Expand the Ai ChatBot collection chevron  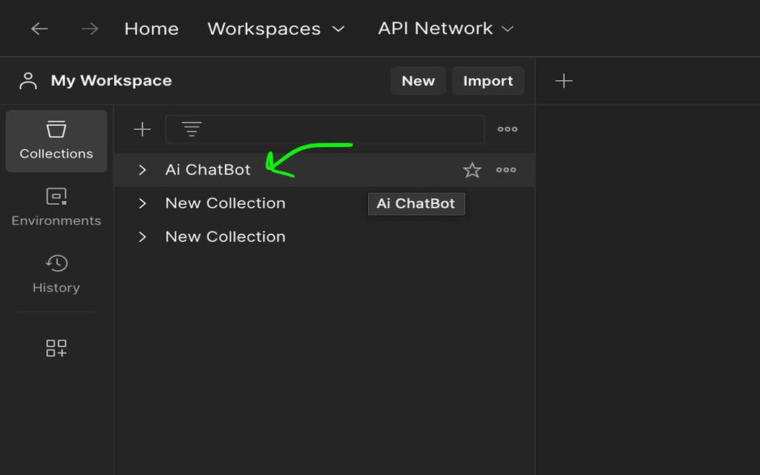tap(142, 170)
